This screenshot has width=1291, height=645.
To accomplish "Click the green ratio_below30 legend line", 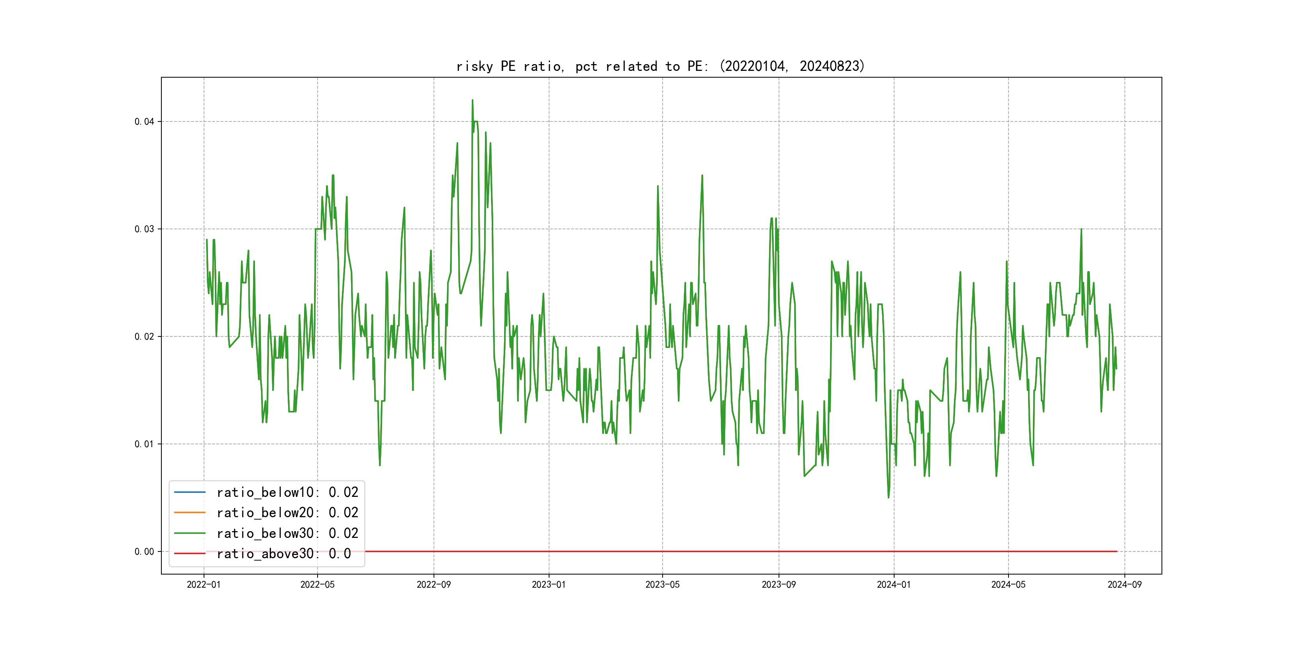I will click(189, 534).
